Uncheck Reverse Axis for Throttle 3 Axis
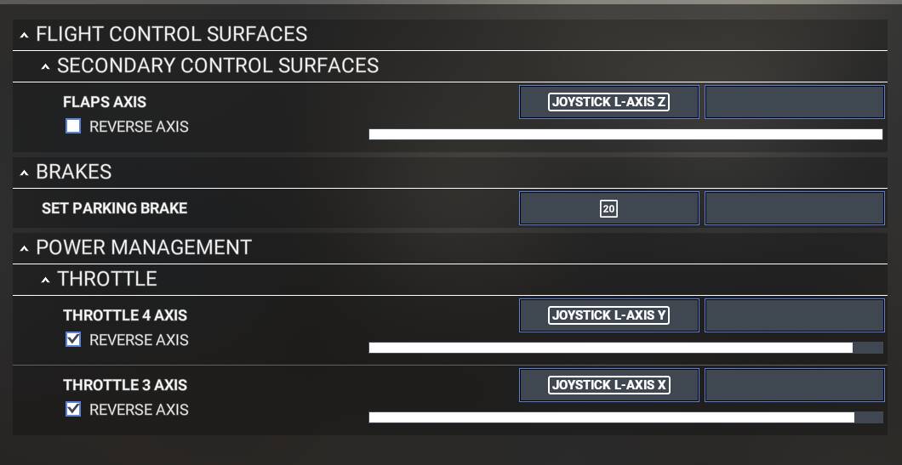 pyautogui.click(x=74, y=410)
